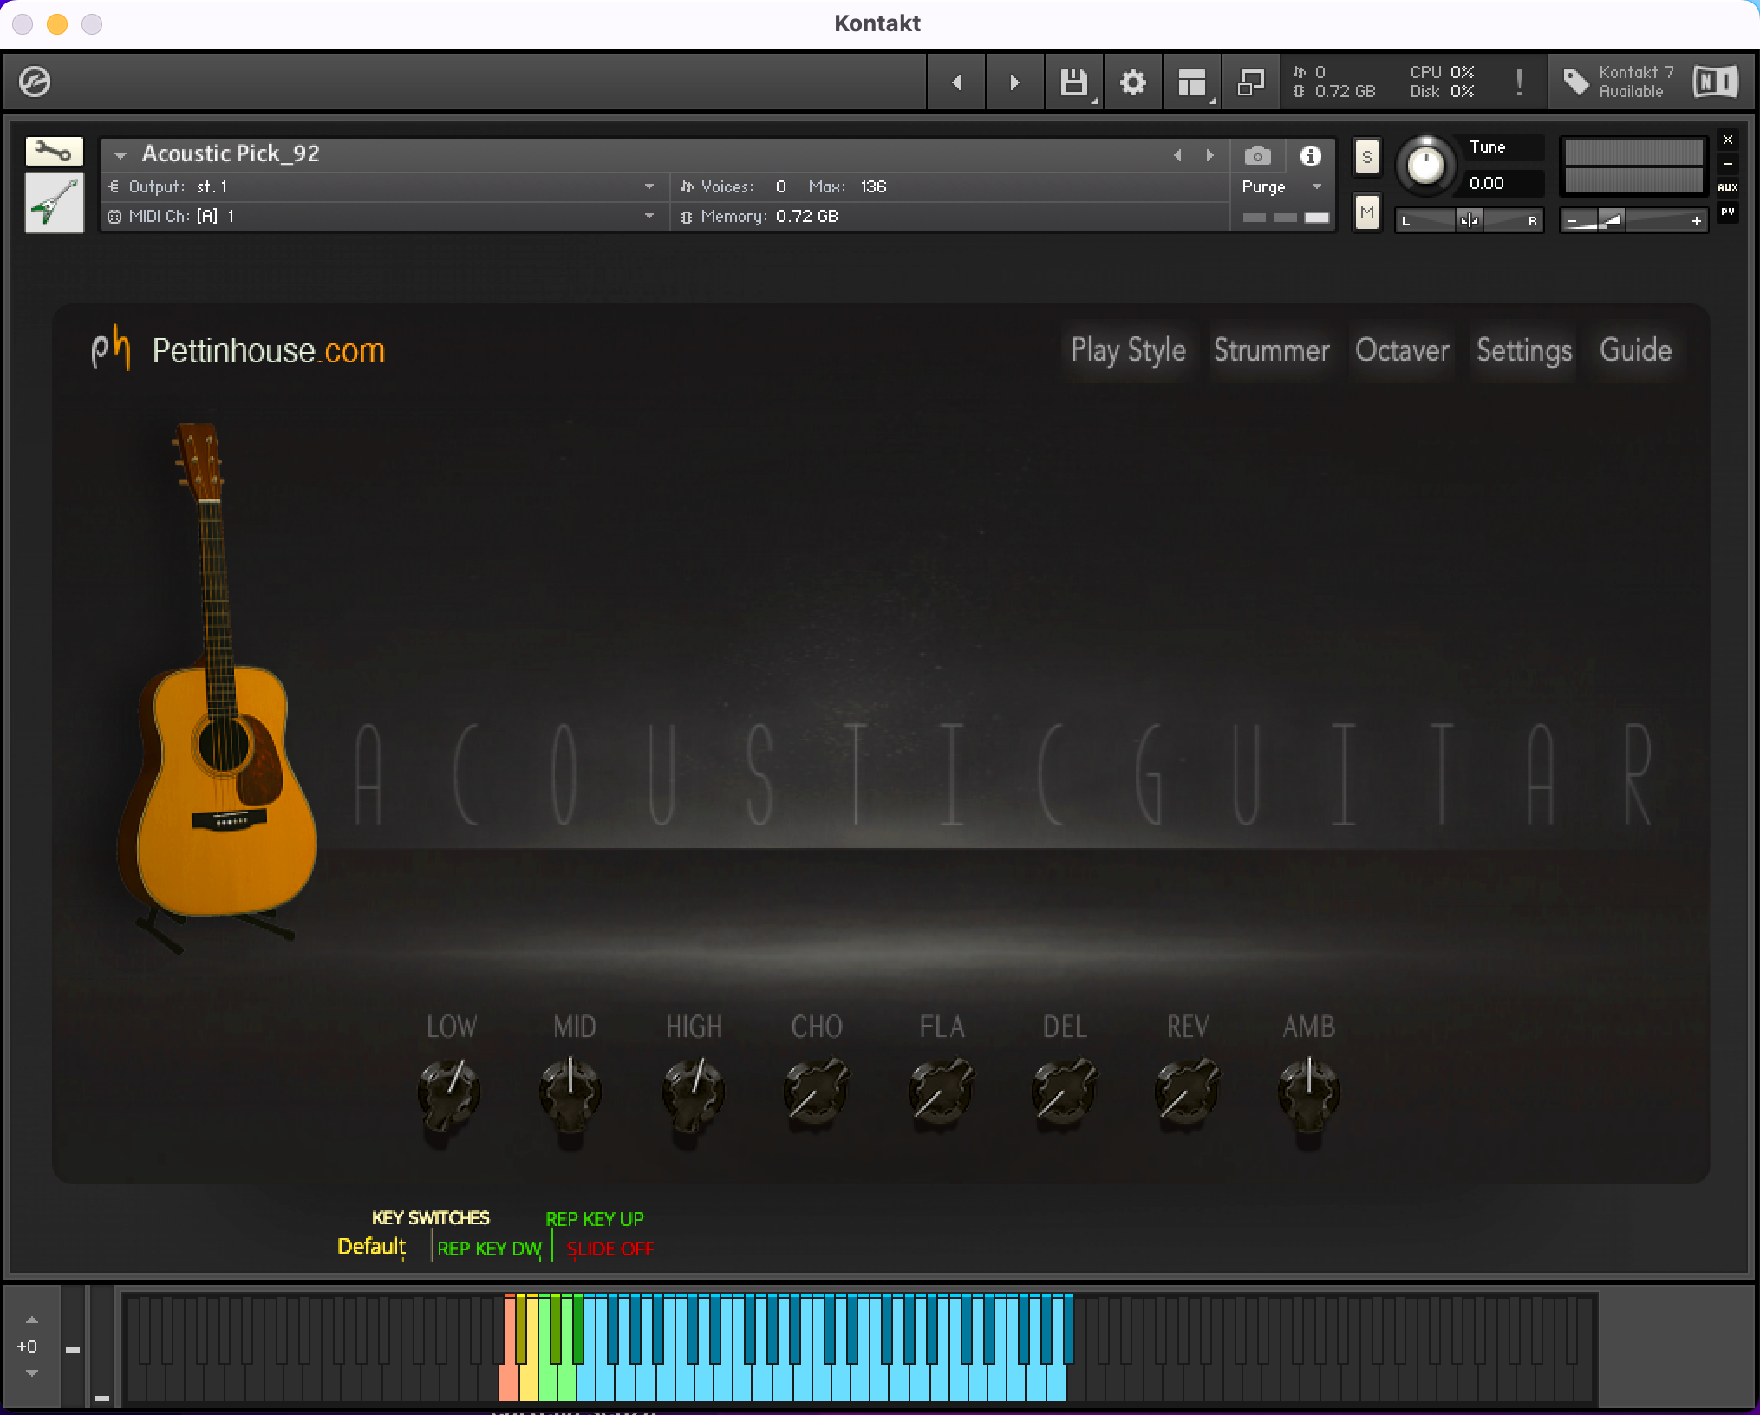Click the AMB ambience knob
Viewport: 1760px width, 1415px height.
[1308, 1094]
